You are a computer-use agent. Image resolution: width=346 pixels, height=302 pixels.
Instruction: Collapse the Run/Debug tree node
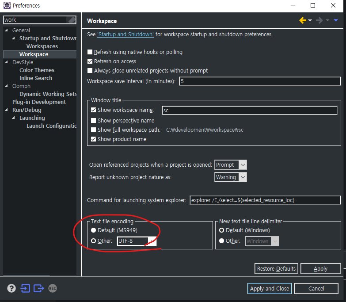pos(6,110)
